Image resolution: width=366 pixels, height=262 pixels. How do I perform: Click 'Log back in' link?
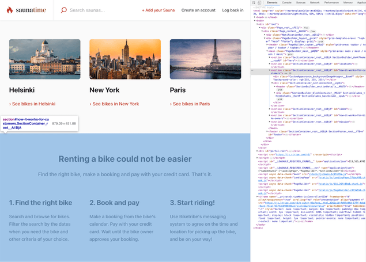233,10
